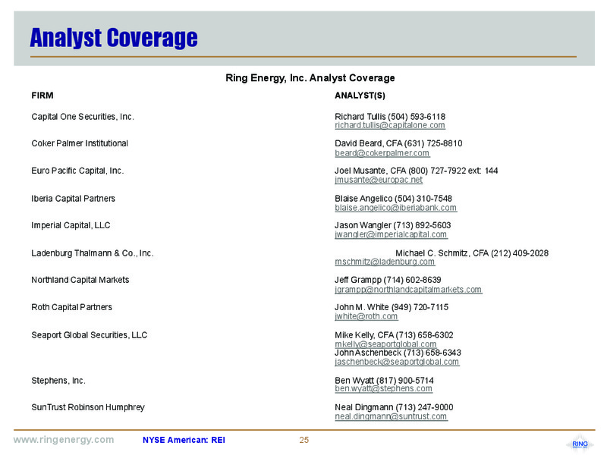607x455 pixels.
Task: Select Jeff Grampp (714) 602-8639 line
Action: pyautogui.click(x=388, y=280)
